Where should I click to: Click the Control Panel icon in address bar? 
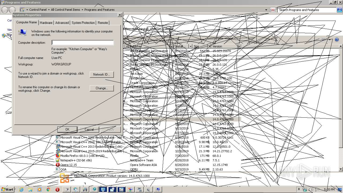(23, 10)
